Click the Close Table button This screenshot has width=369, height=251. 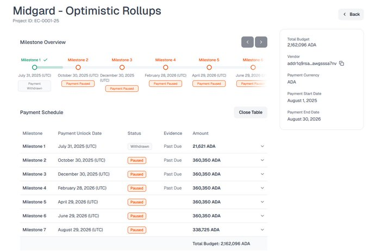[251, 112]
